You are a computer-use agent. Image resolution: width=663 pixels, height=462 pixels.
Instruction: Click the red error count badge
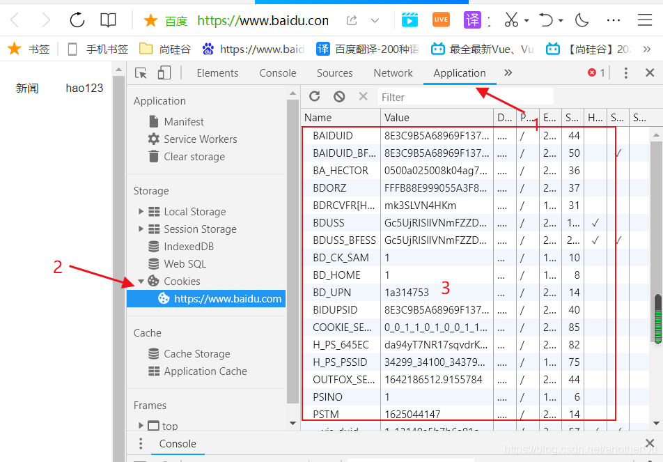point(597,72)
